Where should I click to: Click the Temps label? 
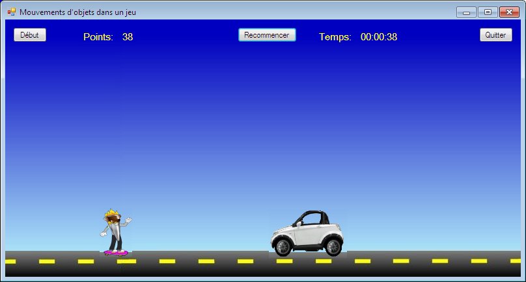[x=335, y=37]
